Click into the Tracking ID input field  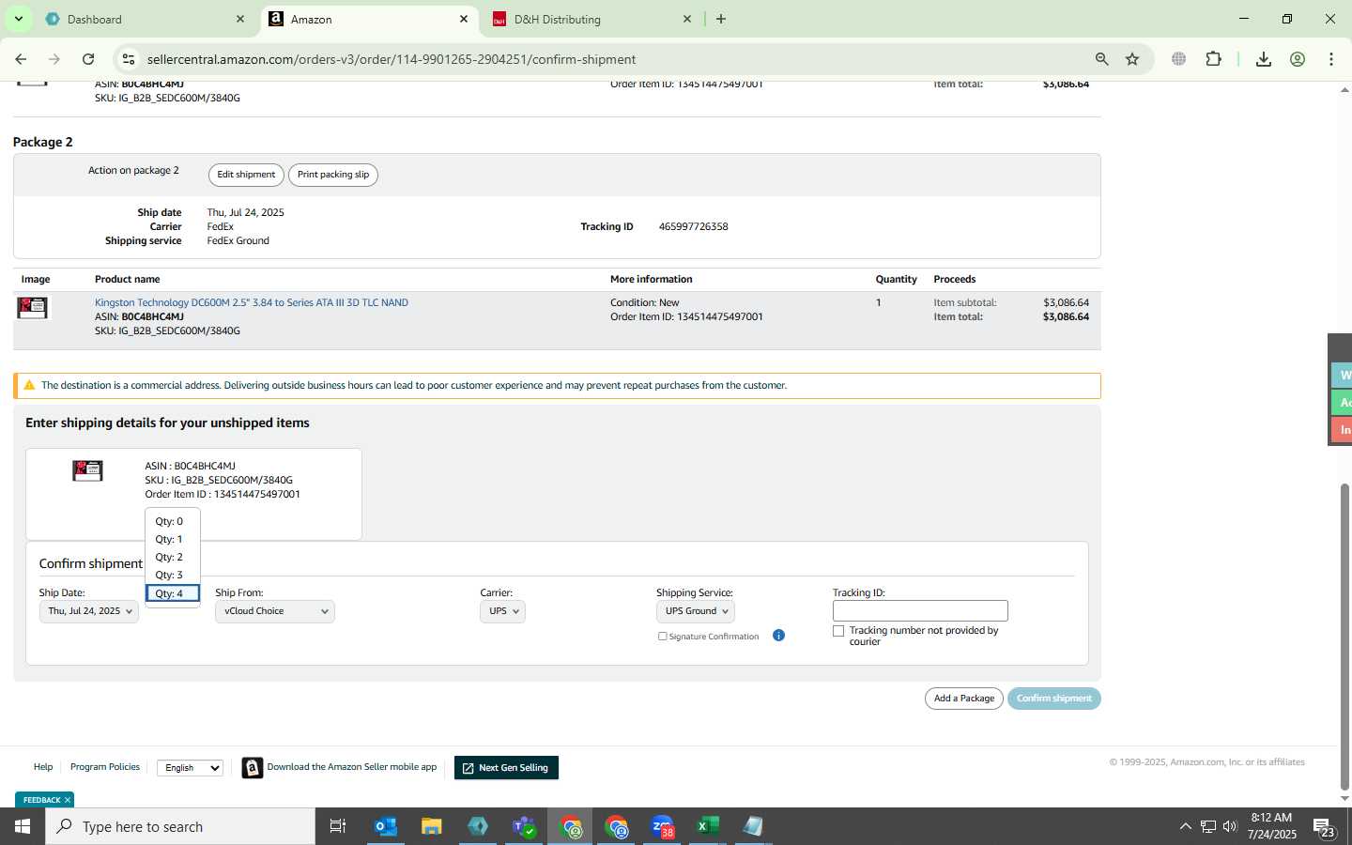pos(920,611)
